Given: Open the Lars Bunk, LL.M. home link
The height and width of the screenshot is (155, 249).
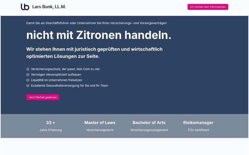Looking at the screenshot, I should [x=49, y=7].
